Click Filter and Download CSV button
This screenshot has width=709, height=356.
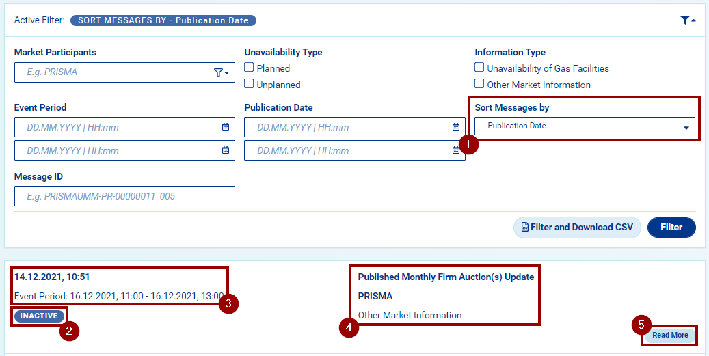tap(577, 228)
